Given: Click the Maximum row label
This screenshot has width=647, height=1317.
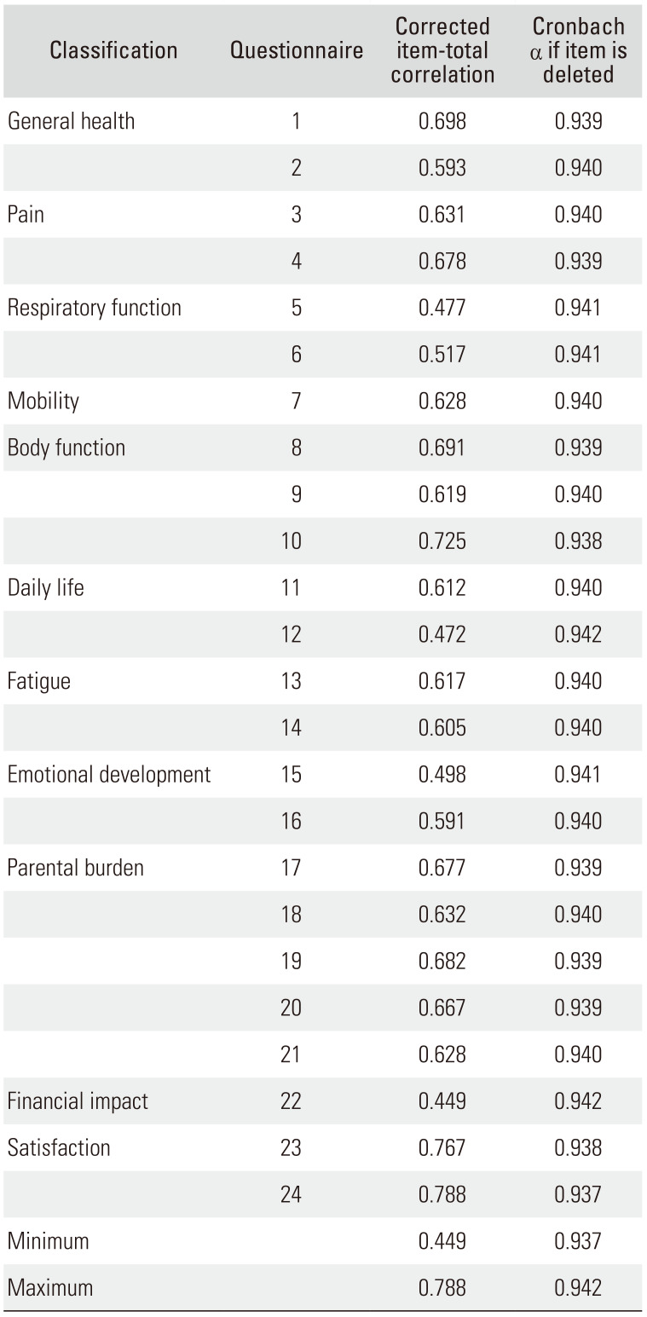Looking at the screenshot, I should 50,1288.
